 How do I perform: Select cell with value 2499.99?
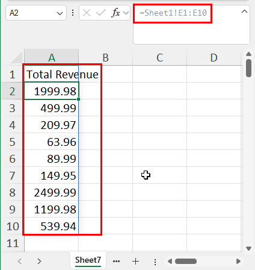52,192
